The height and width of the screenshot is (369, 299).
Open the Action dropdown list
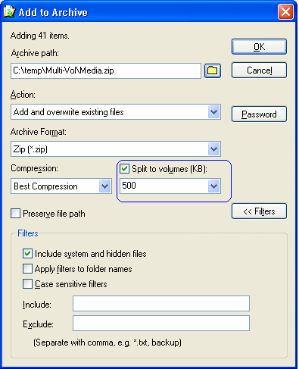point(214,111)
